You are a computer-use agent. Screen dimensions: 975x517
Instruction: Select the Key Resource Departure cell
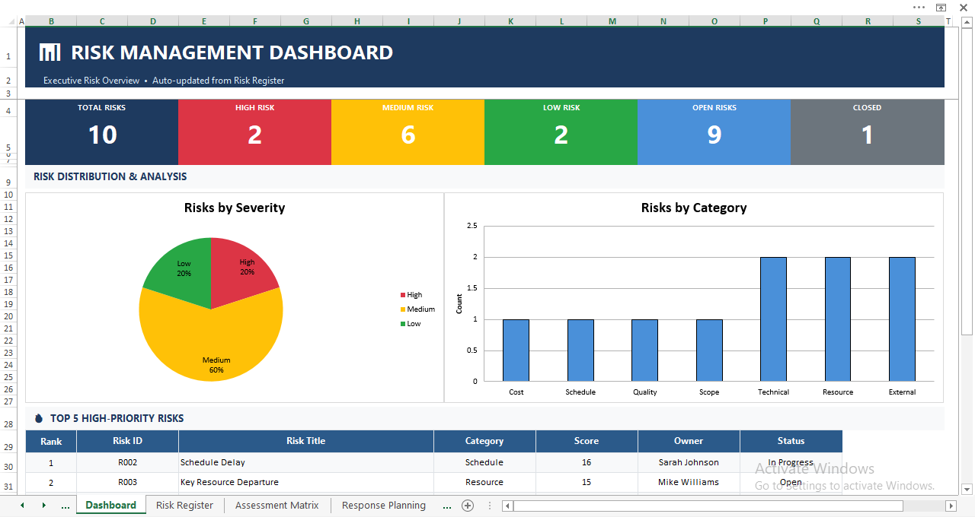[x=306, y=482]
